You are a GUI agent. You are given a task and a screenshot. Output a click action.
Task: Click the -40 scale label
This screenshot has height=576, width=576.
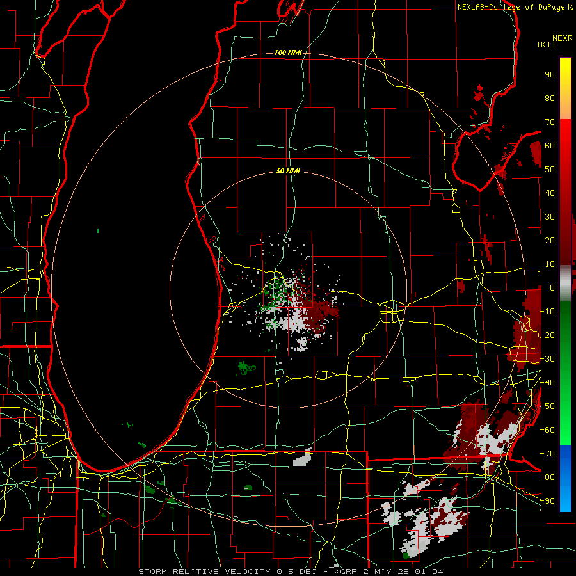[547, 383]
